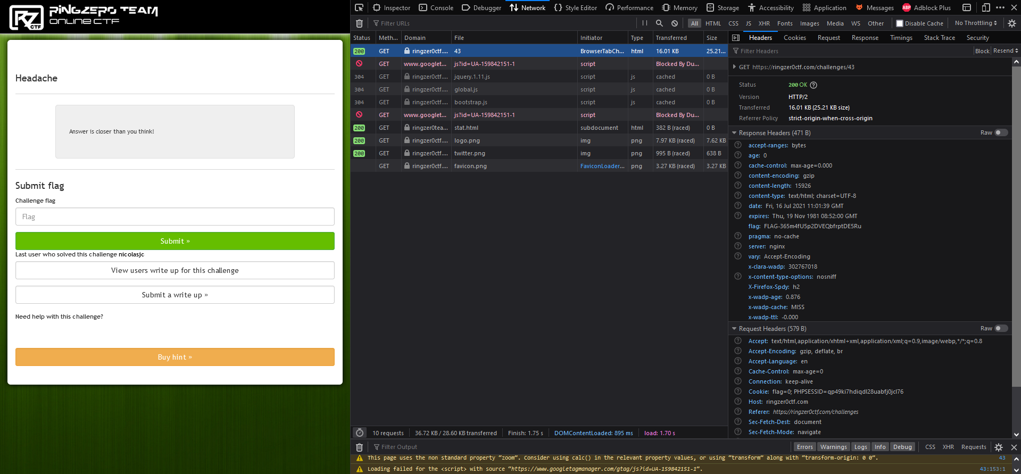Close the split console

(x=1014, y=447)
